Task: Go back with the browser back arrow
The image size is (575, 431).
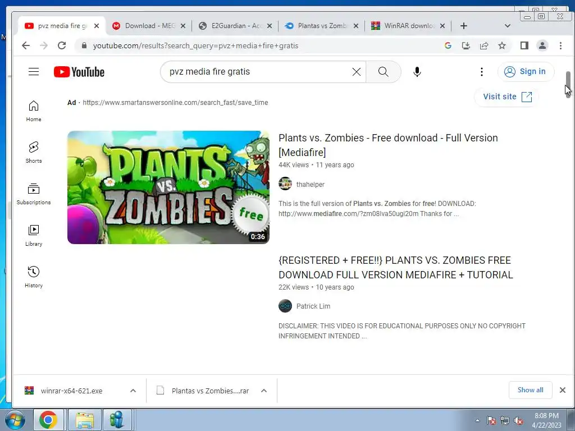Action: pyautogui.click(x=26, y=45)
